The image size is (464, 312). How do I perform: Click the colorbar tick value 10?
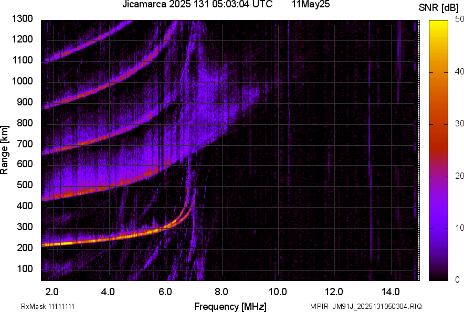coord(459,228)
